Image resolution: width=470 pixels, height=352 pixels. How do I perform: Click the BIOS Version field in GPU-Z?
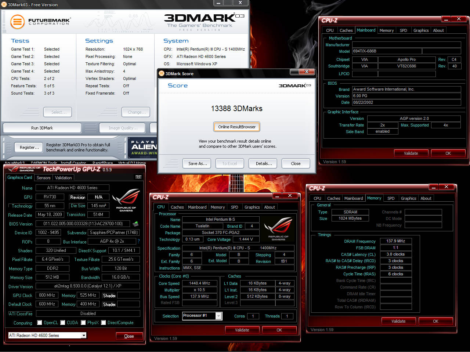coord(83,224)
